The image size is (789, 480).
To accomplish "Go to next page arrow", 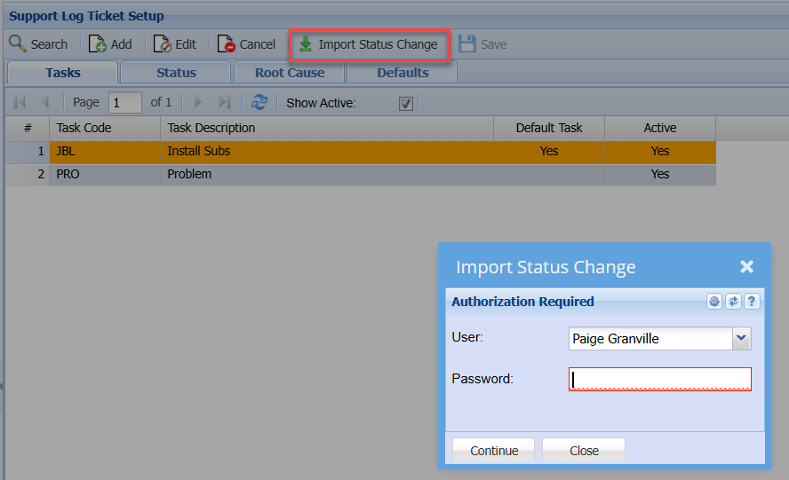I will (x=198, y=103).
